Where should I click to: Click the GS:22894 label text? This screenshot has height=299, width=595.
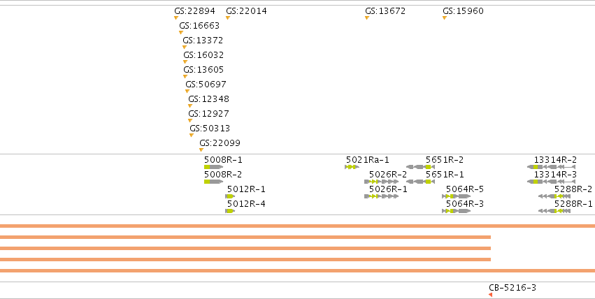click(x=194, y=11)
